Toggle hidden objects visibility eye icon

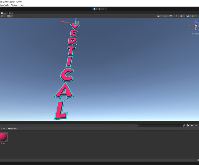pyautogui.click(x=188, y=16)
